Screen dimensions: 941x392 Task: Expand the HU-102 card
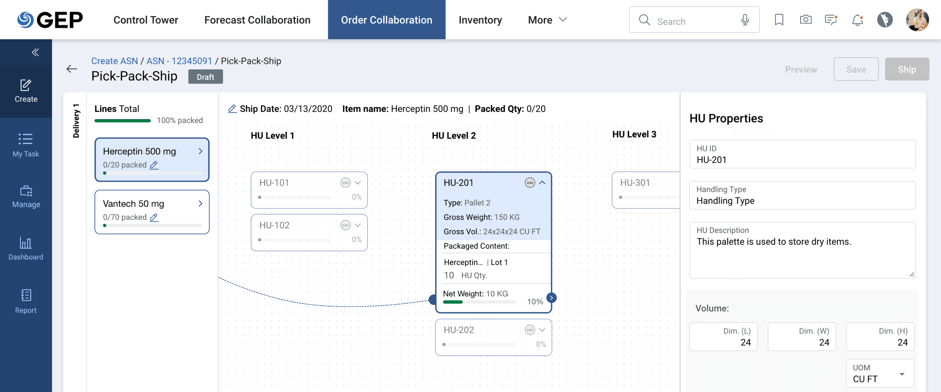(358, 225)
